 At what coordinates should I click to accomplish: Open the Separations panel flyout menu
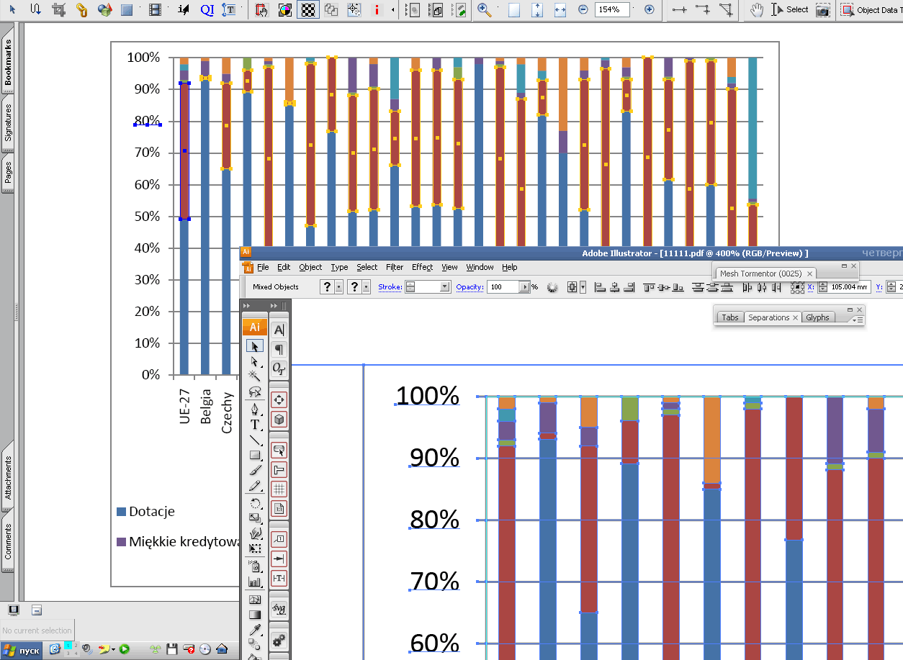tap(859, 319)
